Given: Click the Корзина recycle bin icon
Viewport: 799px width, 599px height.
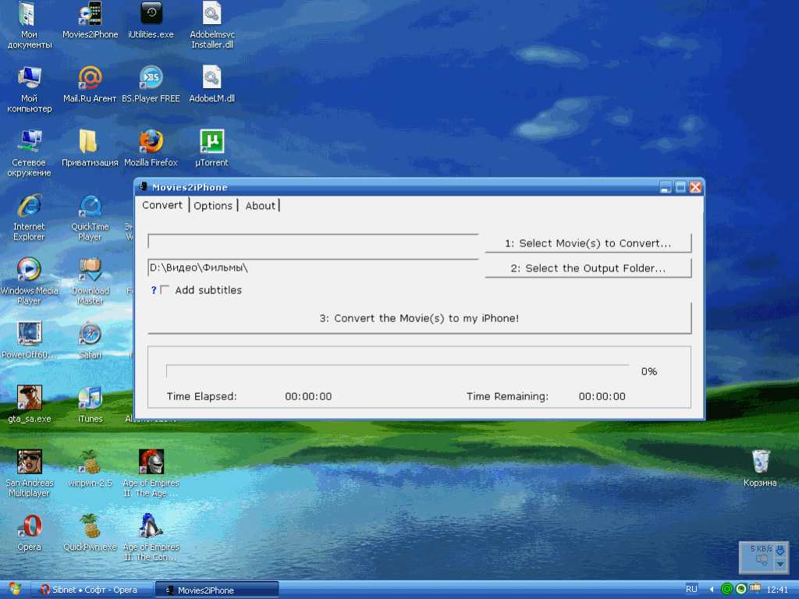Looking at the screenshot, I should pyautogui.click(x=759, y=462).
